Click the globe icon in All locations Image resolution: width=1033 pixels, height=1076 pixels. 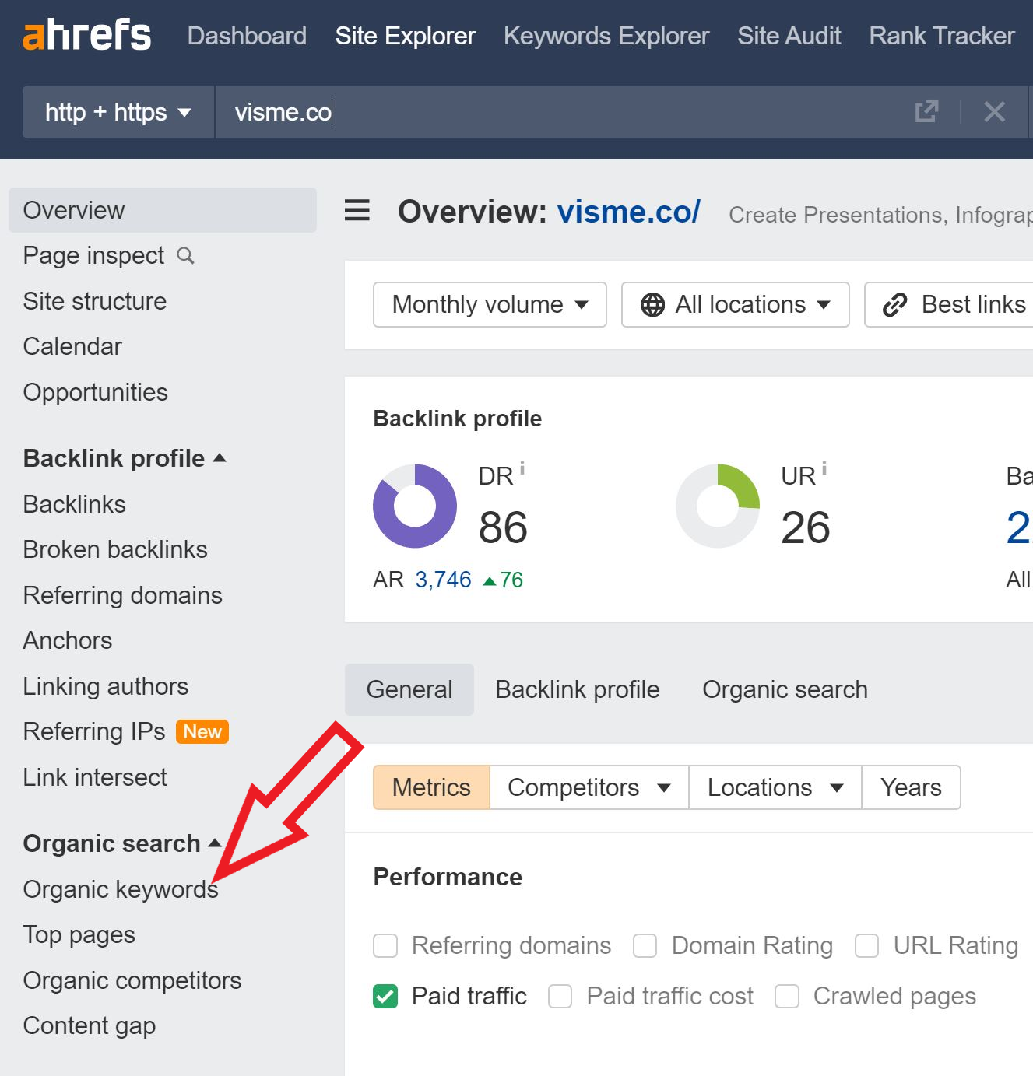pos(652,305)
